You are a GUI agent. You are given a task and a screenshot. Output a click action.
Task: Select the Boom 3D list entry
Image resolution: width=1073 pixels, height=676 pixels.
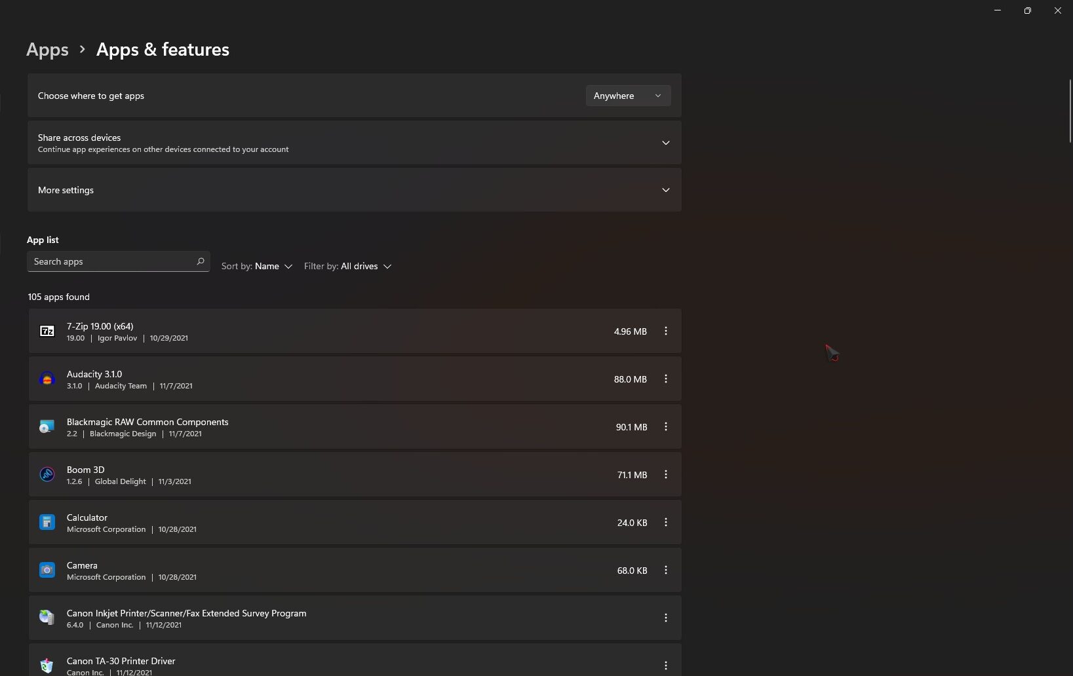(328, 475)
